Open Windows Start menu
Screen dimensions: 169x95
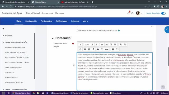3,93
